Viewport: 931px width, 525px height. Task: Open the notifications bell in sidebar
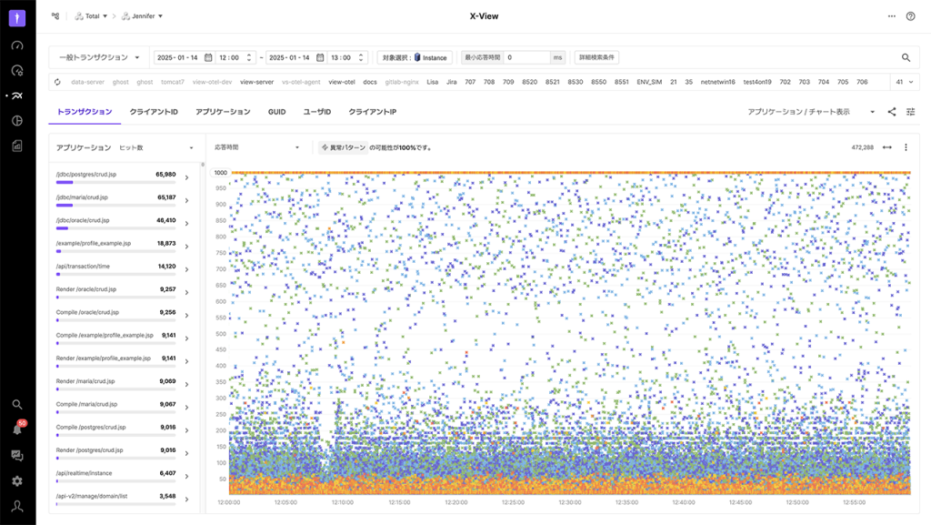click(17, 429)
